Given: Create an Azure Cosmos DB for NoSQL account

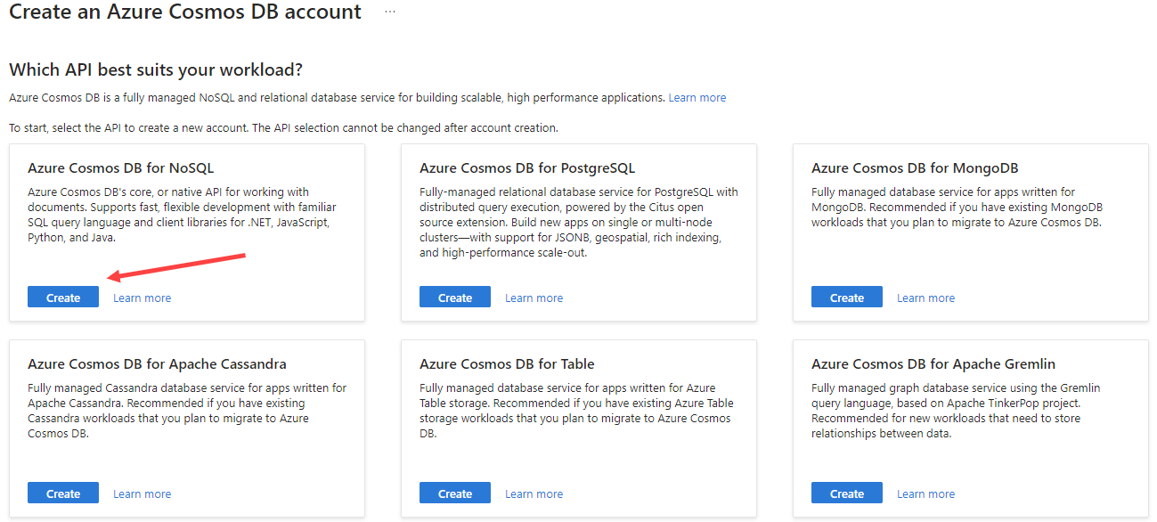Looking at the screenshot, I should [63, 298].
